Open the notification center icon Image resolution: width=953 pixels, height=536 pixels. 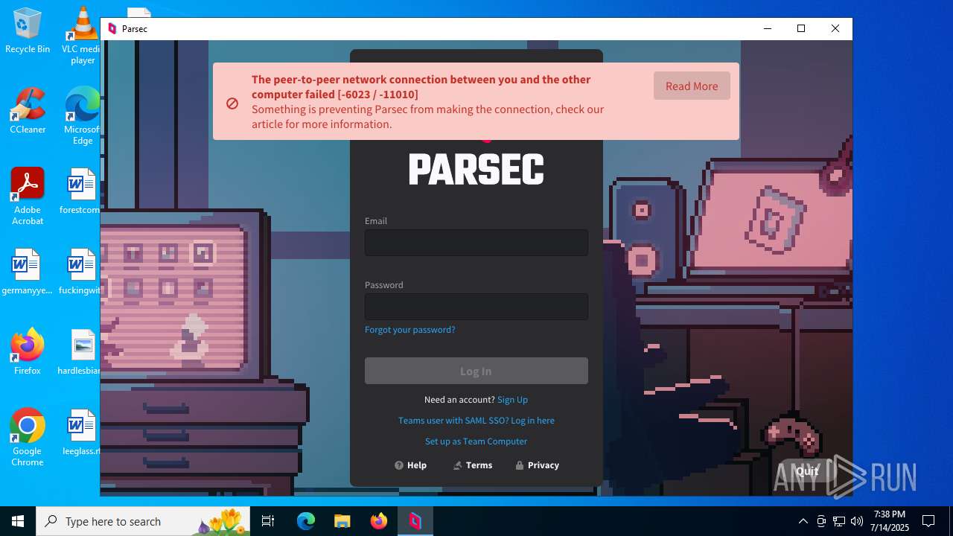(928, 521)
